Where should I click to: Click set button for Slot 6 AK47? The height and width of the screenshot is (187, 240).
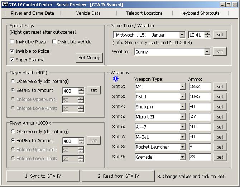[220, 127]
